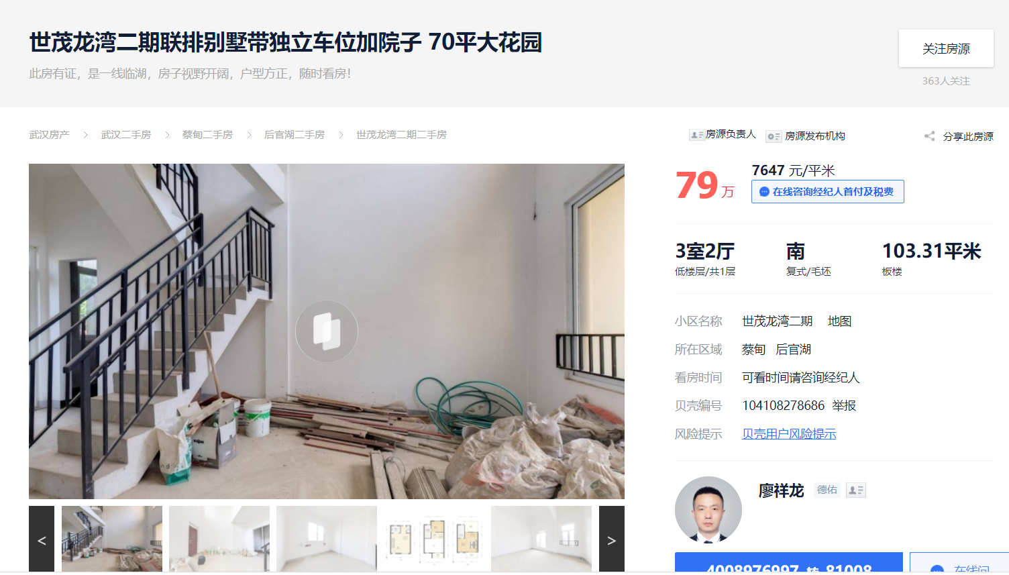Open 蔡甸 district link
The width and height of the screenshot is (1009, 575).
click(x=753, y=350)
